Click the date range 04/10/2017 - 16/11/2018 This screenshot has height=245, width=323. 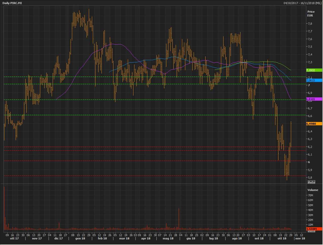pos(302,3)
